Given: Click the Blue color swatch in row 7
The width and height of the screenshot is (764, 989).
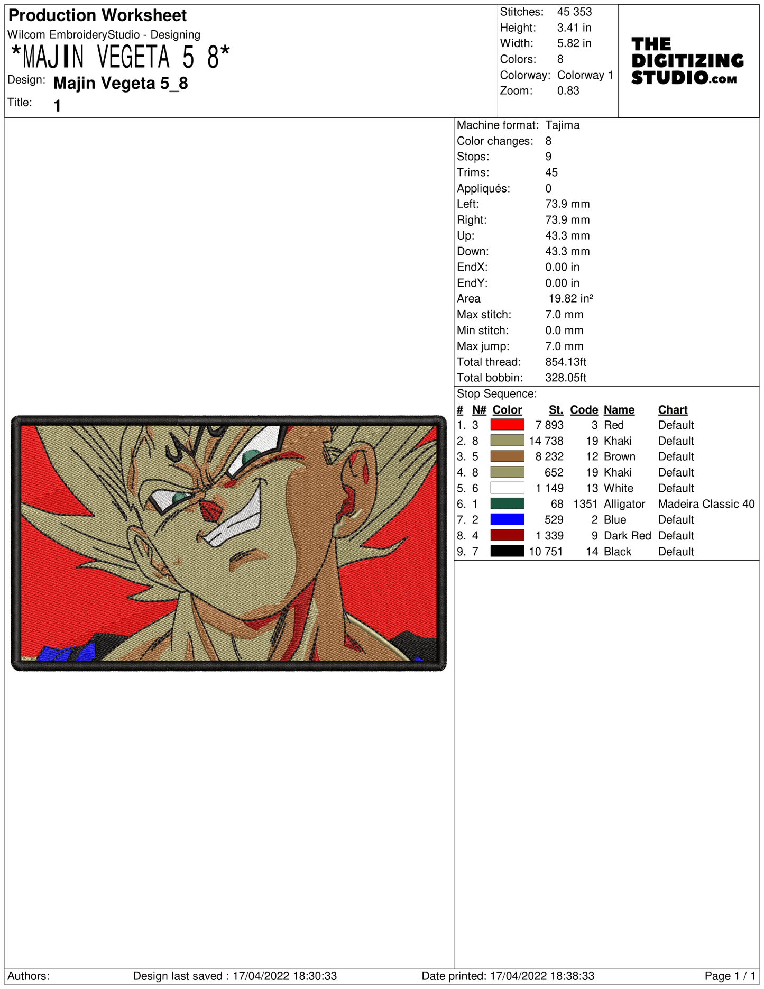Looking at the screenshot, I should [507, 519].
